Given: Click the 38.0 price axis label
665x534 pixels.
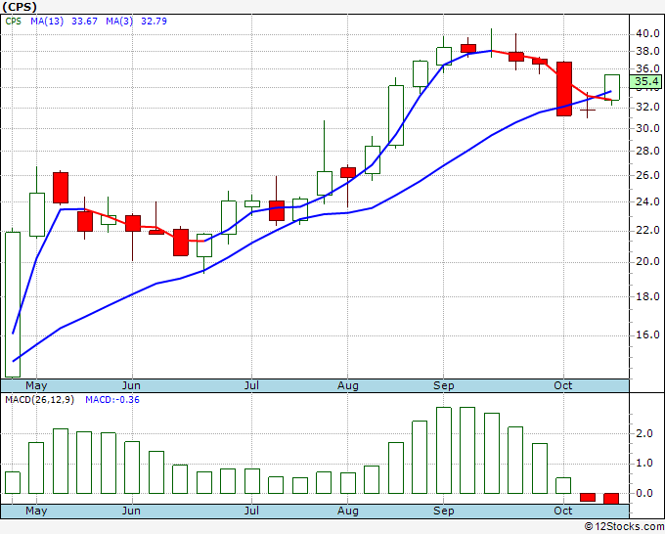Looking at the screenshot, I should tap(647, 51).
